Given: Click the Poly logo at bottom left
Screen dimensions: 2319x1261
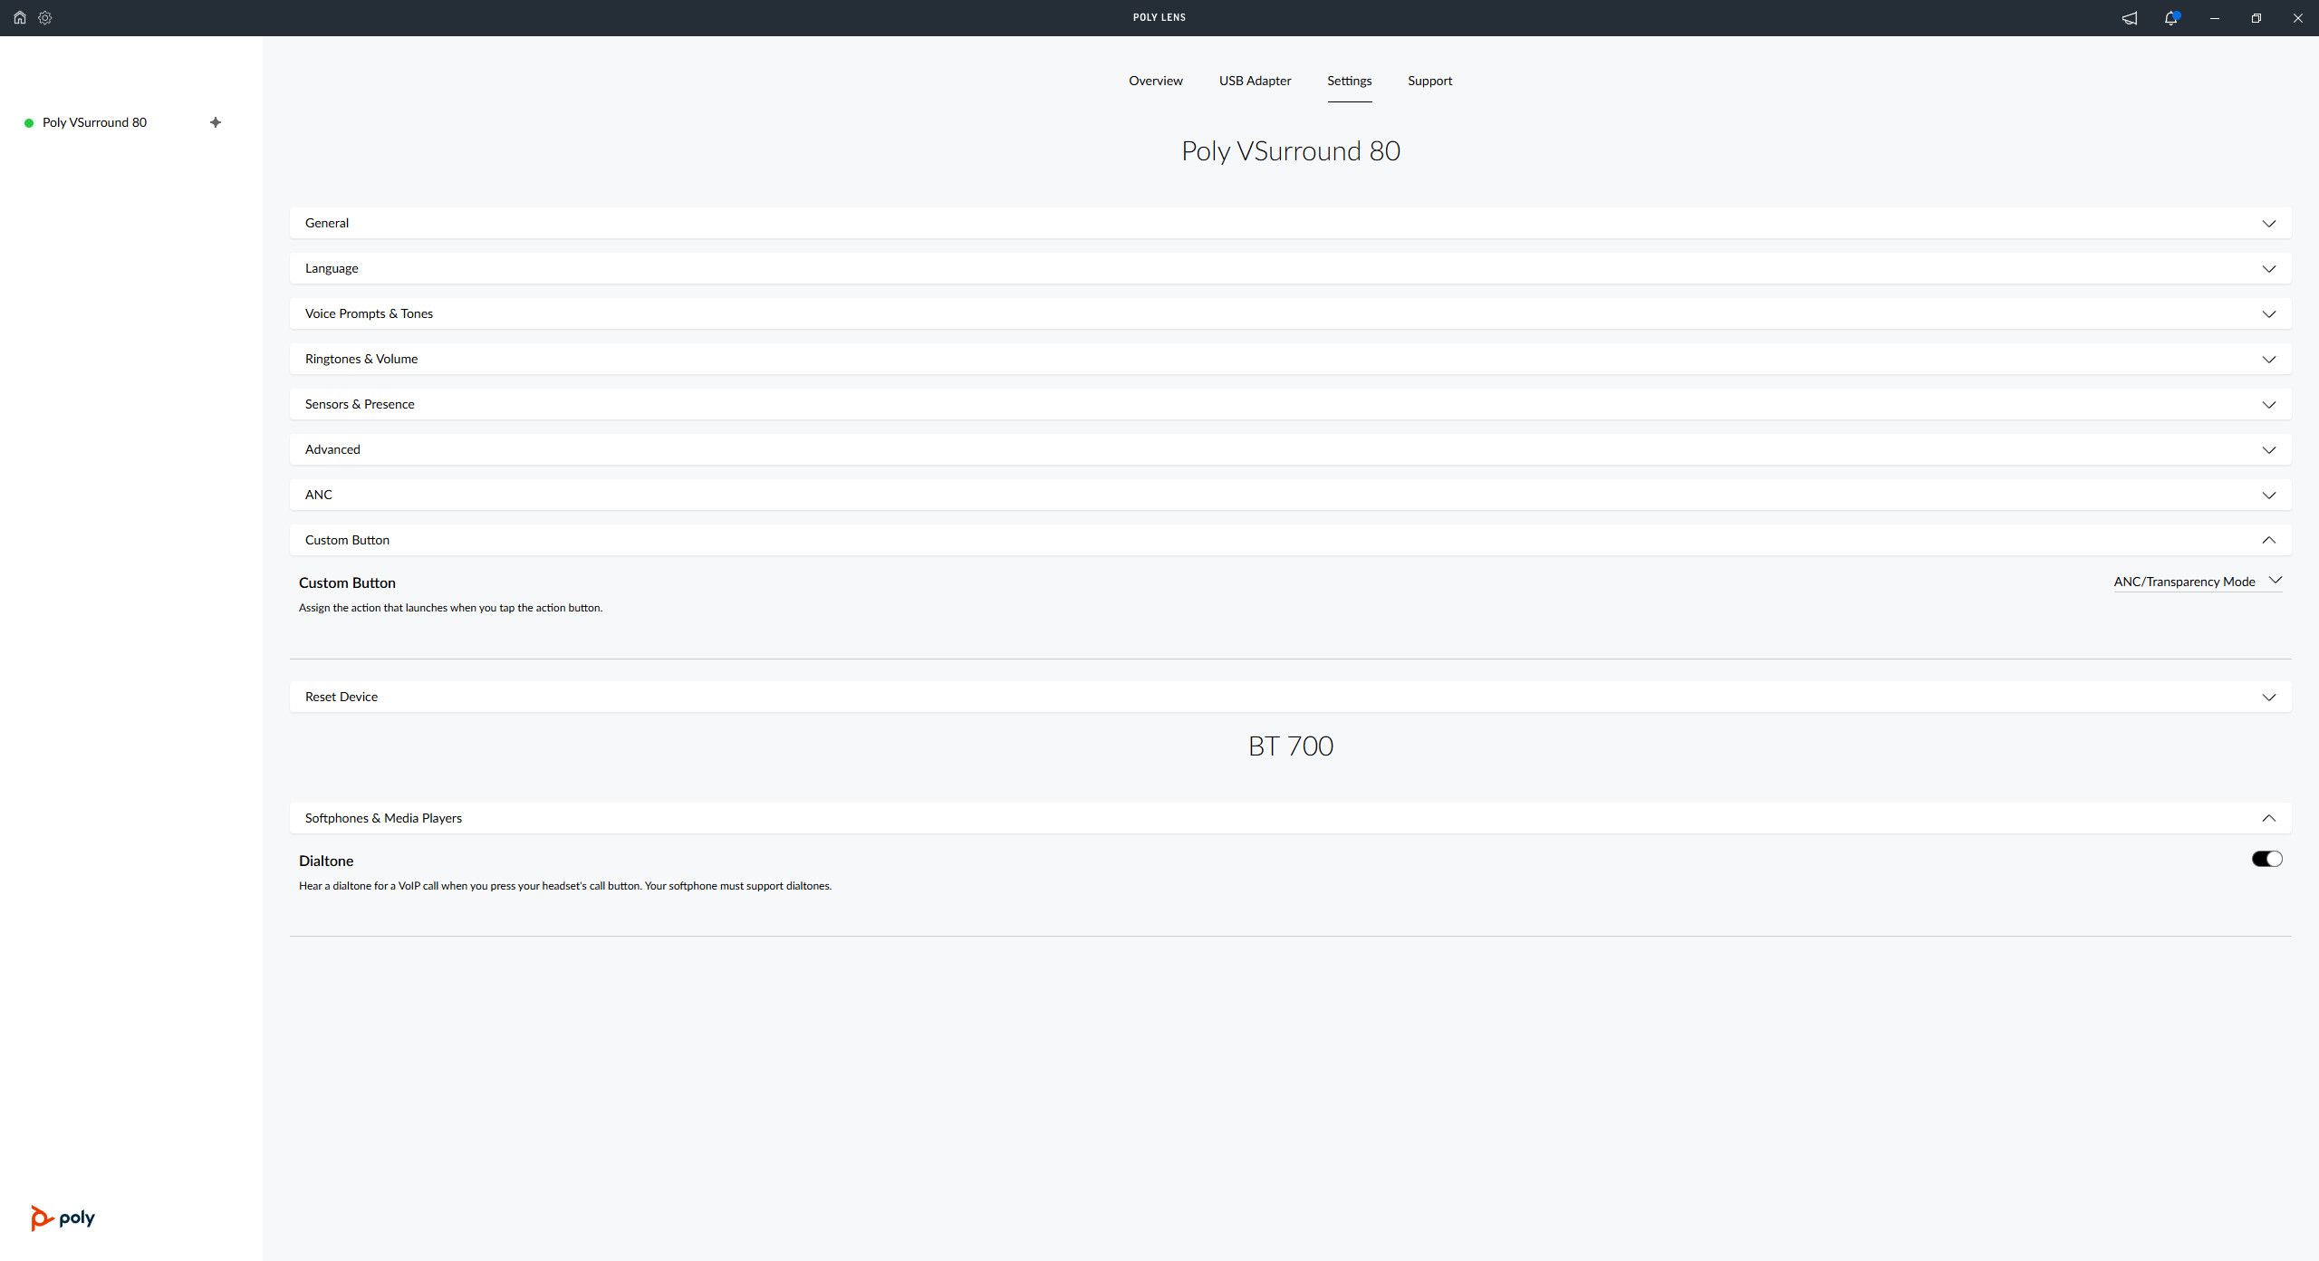Looking at the screenshot, I should click(x=63, y=1218).
